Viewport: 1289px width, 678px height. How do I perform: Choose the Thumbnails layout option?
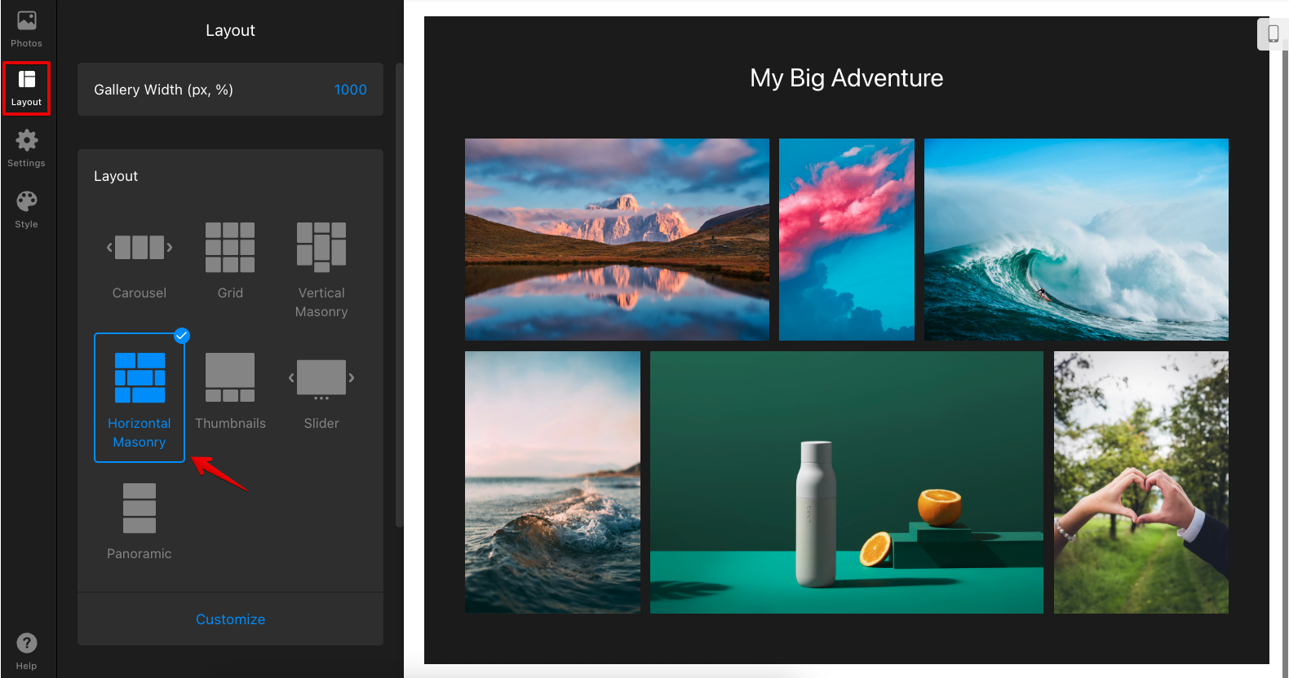230,391
